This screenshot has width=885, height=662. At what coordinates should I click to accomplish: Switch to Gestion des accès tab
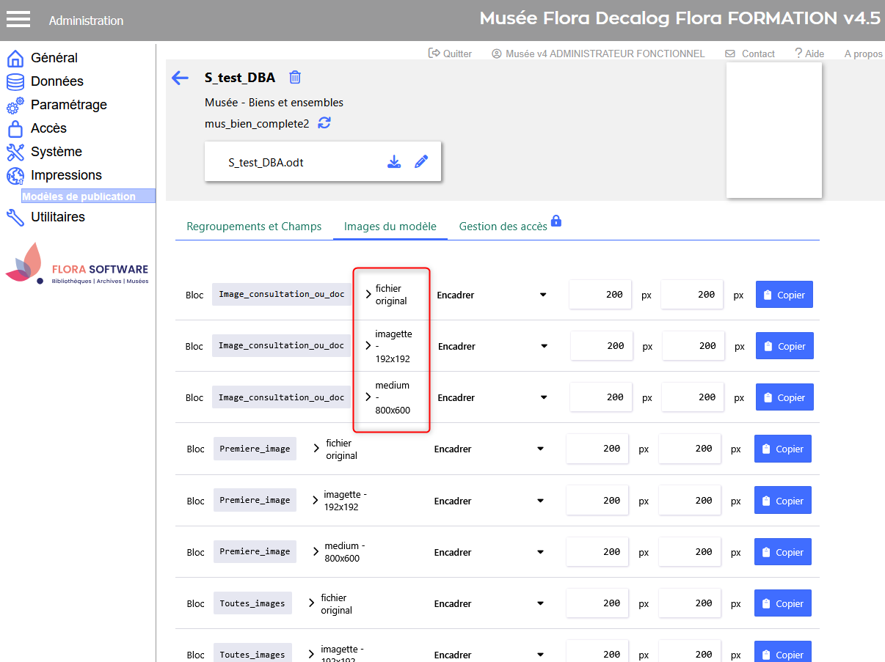(x=503, y=227)
